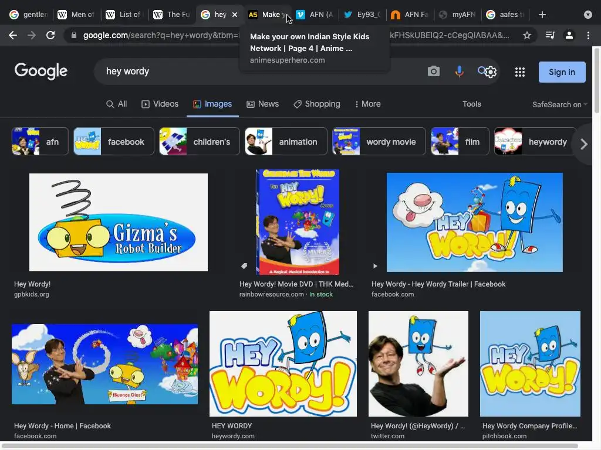Click the 'Hey Wordy!' gpbkids.org link
This screenshot has width=601, height=450.
(32, 284)
